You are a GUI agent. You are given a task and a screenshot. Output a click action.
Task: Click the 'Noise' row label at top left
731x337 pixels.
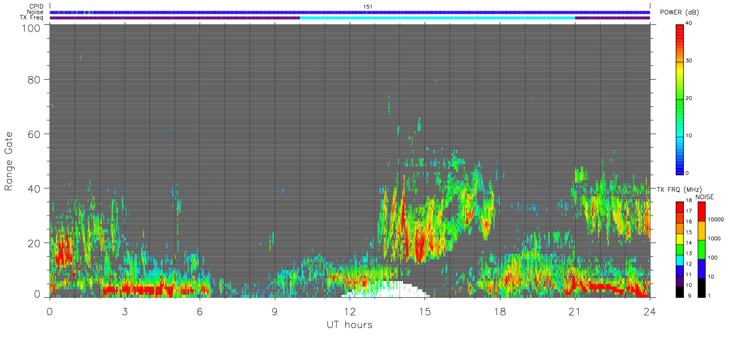click(35, 12)
